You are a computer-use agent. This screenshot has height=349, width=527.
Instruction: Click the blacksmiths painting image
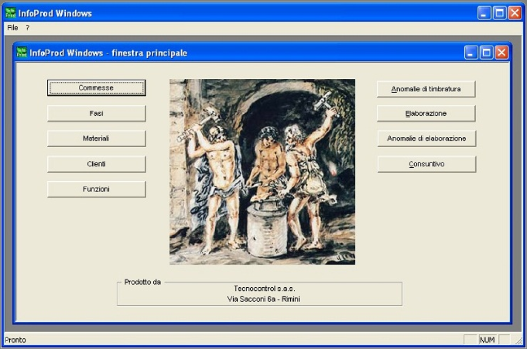click(262, 171)
